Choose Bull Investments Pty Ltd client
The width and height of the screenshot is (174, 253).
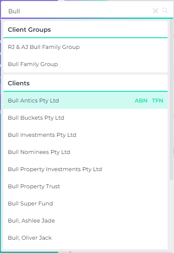[x=85, y=135]
